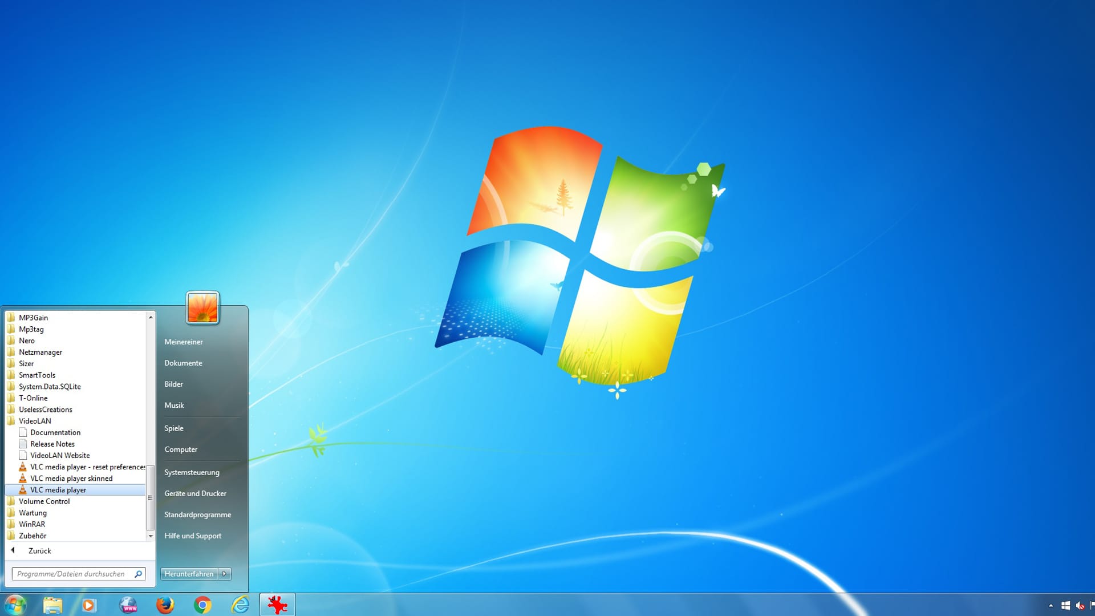
Task: Click the programs list scrollbar thumb
Action: point(151,497)
